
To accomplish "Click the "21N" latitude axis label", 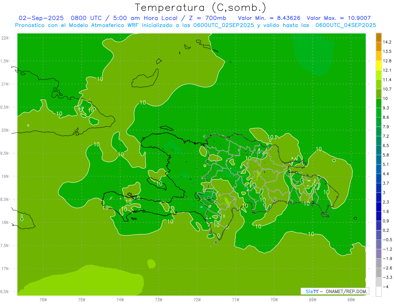I will [x=5, y=84].
